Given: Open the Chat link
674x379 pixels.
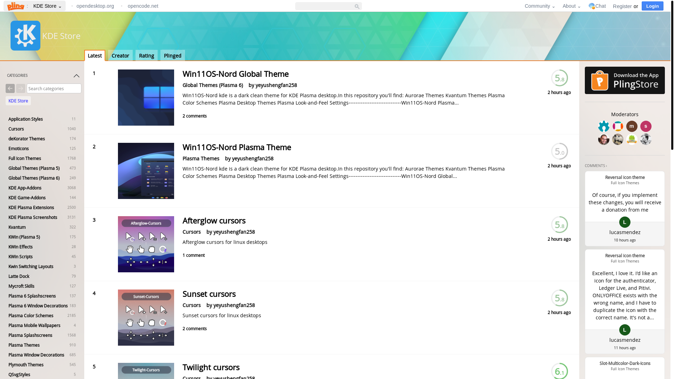Looking at the screenshot, I should tap(597, 6).
